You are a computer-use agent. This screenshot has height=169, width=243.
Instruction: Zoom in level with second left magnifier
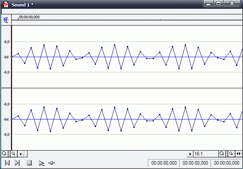(13, 154)
